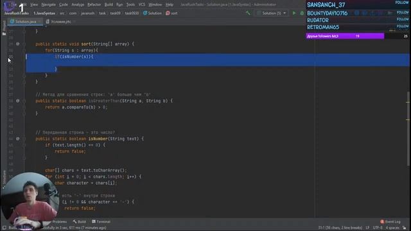Follow SANSANCH_37 in the stream overlay

(403, 3)
